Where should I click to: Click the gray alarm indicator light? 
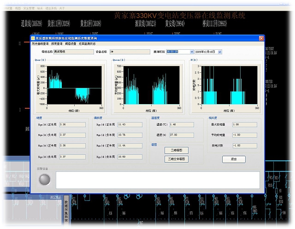pyautogui.click(x=45, y=179)
